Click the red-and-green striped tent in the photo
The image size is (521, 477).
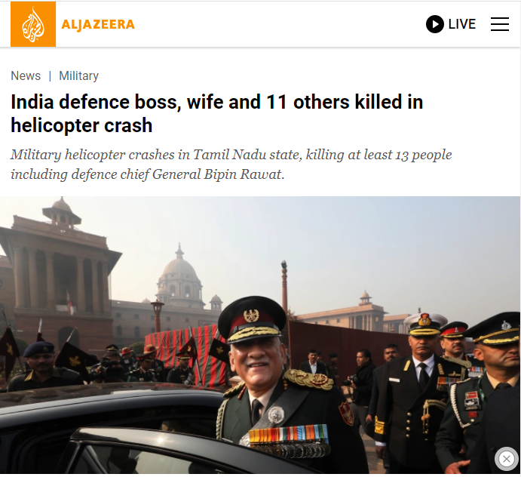tap(186, 352)
